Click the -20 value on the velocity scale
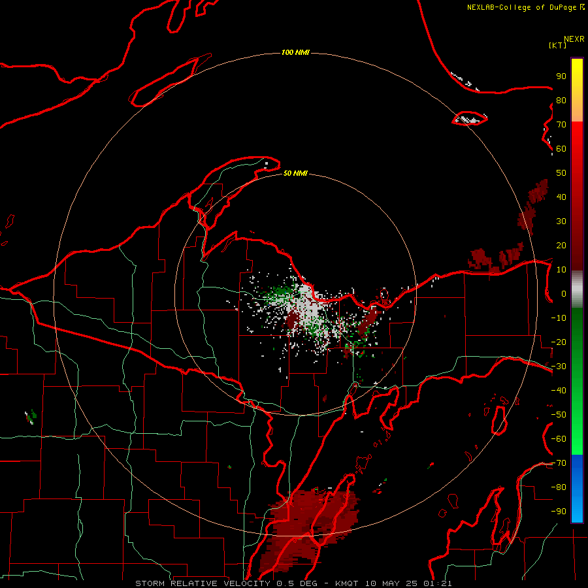 [x=559, y=342]
